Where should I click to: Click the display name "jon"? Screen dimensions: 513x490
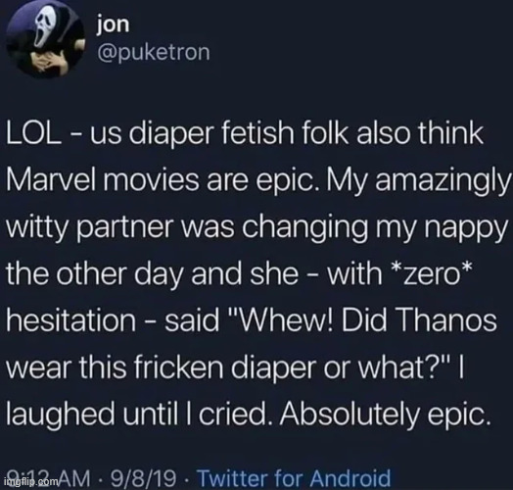click(x=114, y=24)
